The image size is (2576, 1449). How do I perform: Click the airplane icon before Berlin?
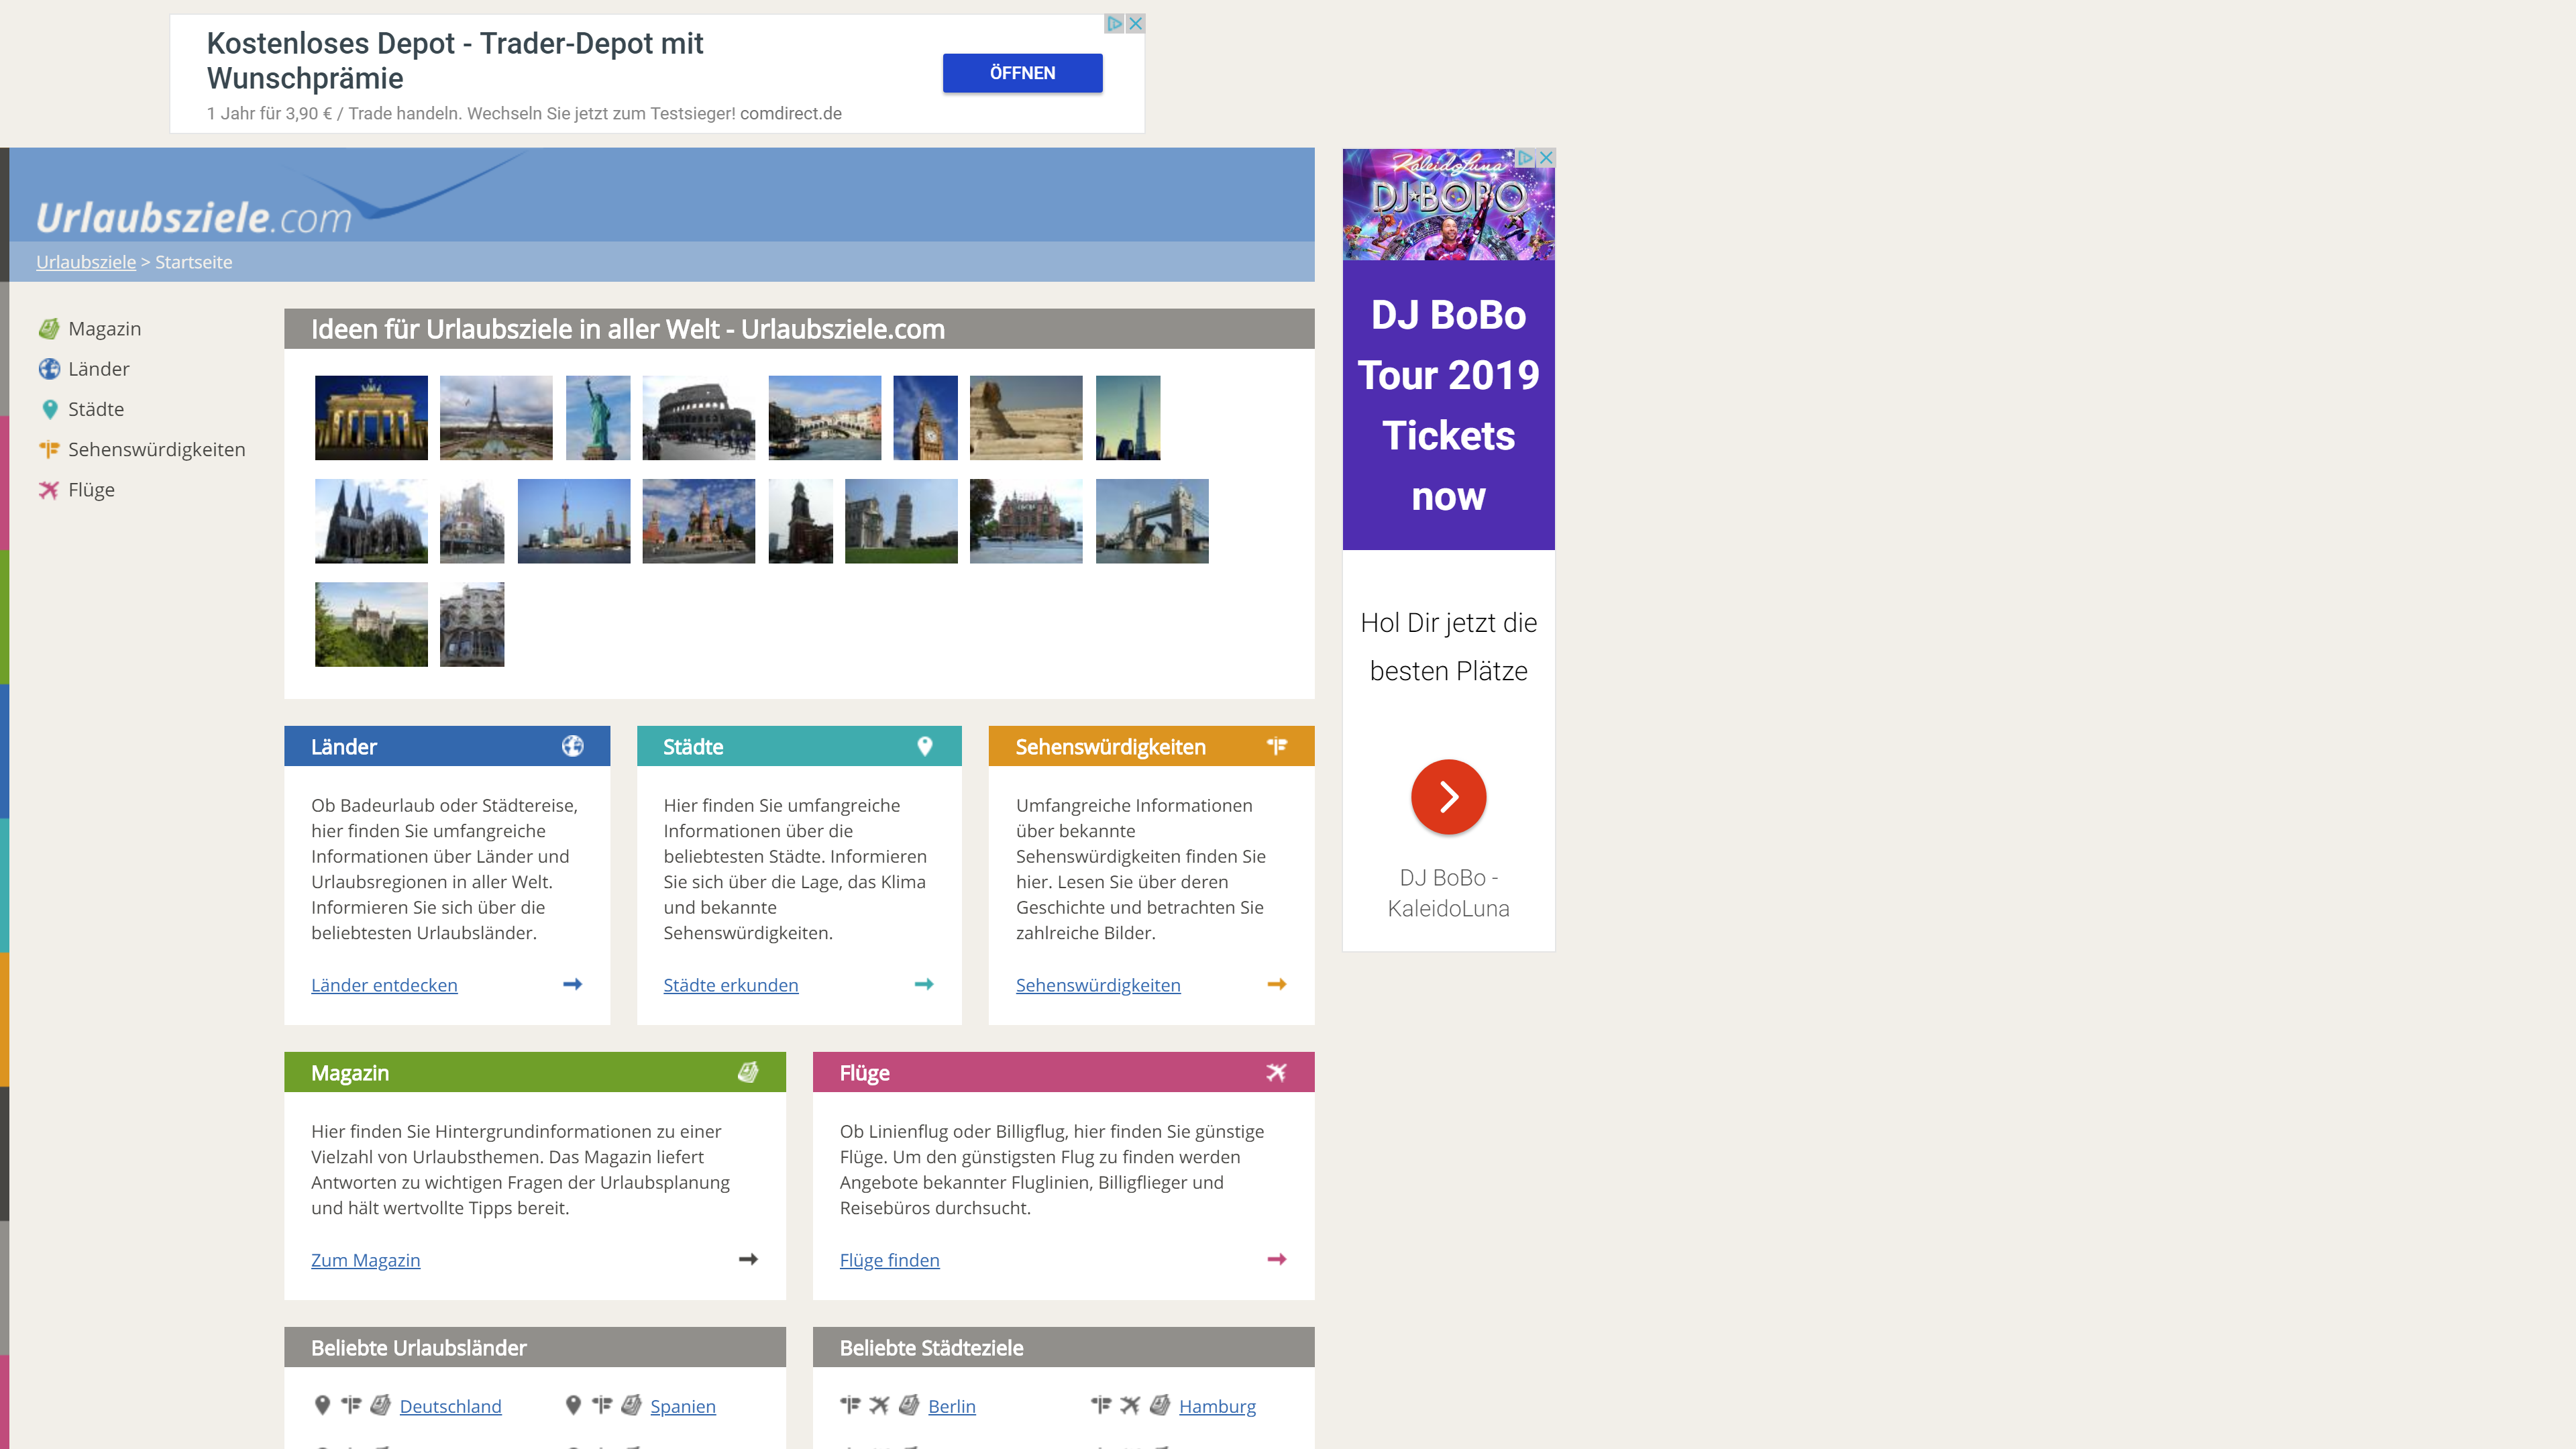tap(879, 1406)
